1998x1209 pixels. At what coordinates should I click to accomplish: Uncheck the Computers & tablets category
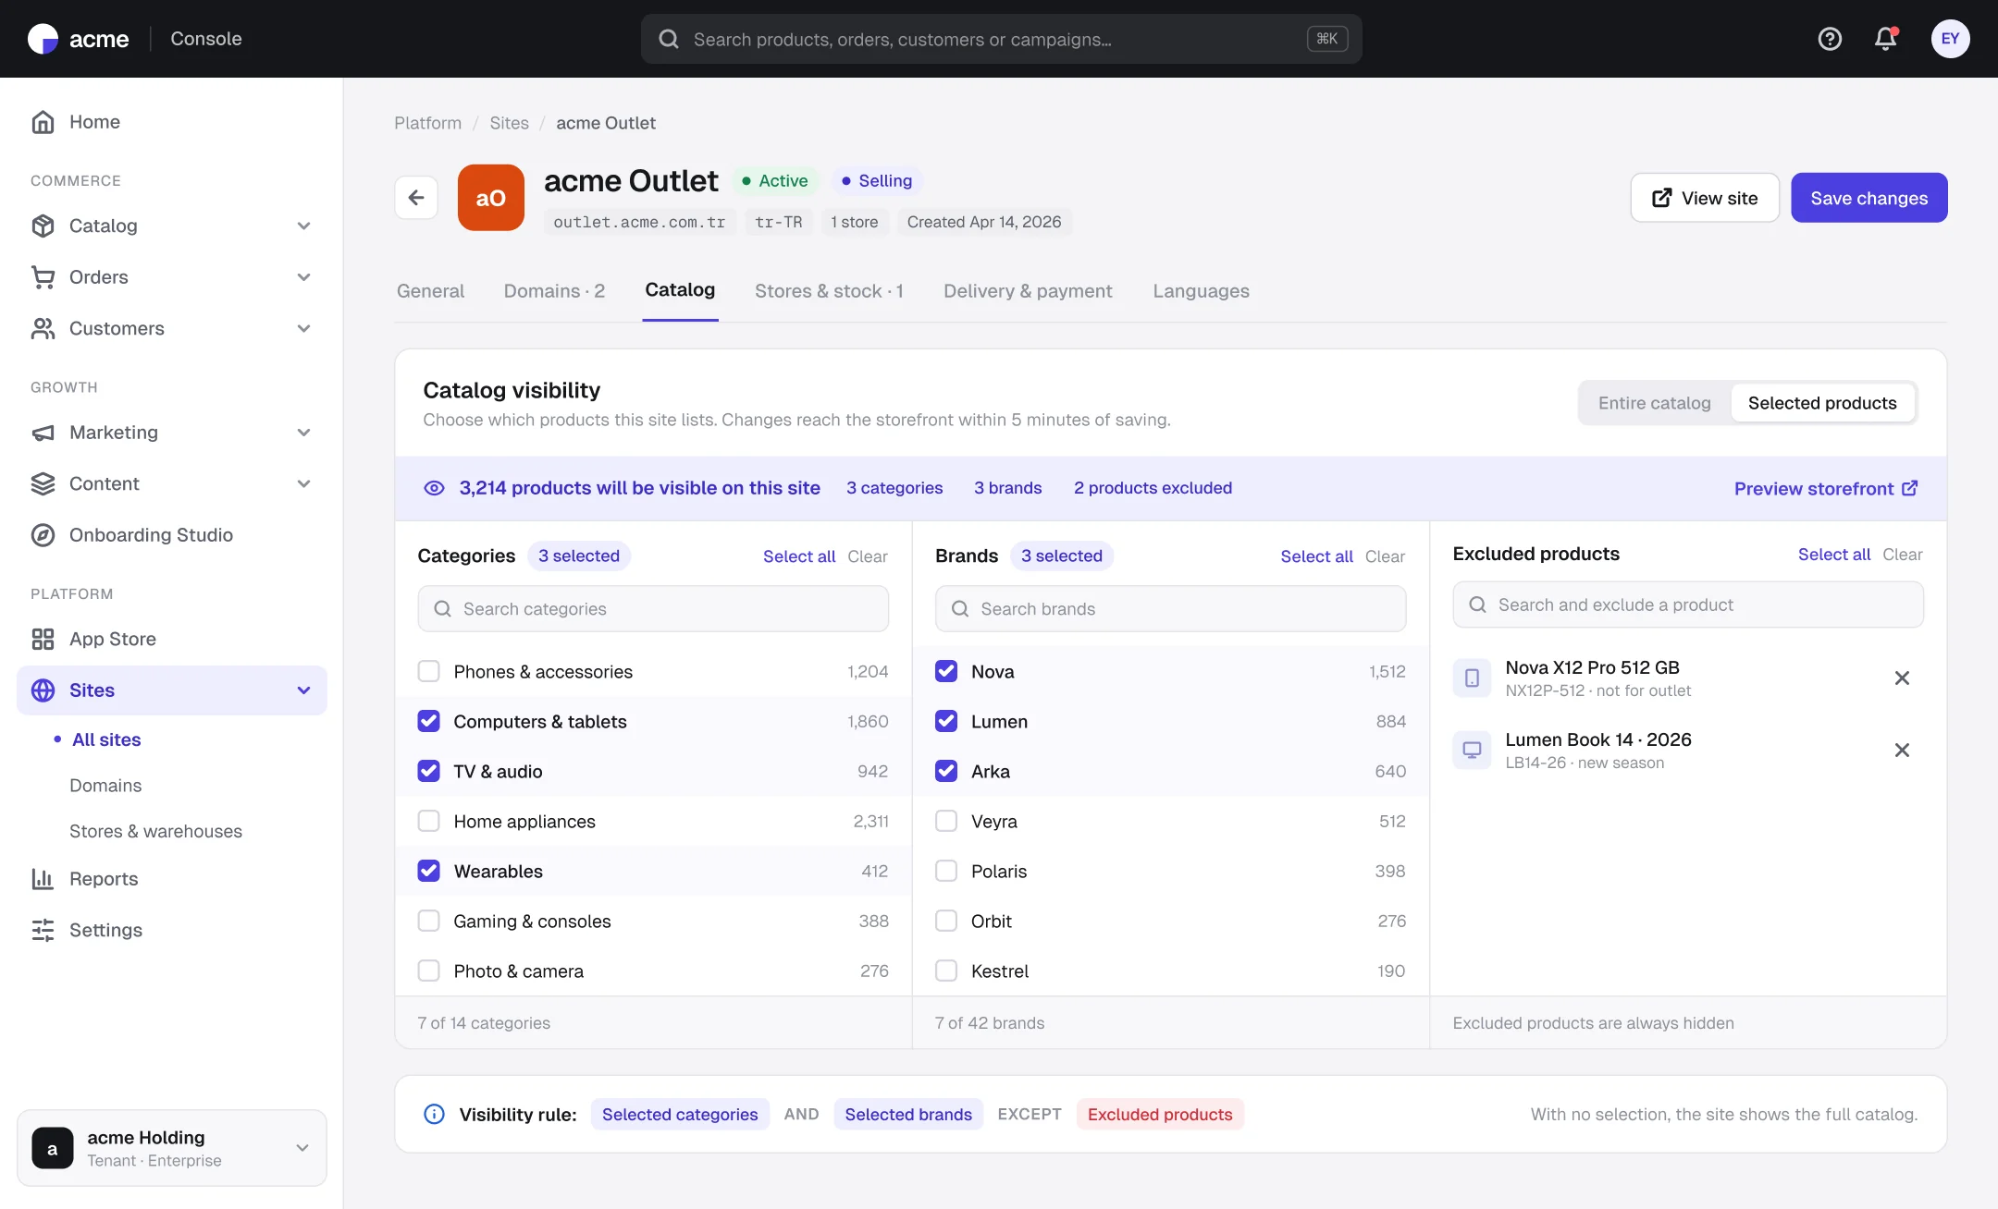click(428, 721)
